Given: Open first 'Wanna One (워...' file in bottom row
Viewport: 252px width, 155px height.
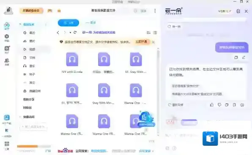Looking at the screenshot, I should (x=72, y=125).
